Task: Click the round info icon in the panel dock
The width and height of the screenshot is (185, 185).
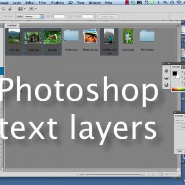Action: (166, 85)
